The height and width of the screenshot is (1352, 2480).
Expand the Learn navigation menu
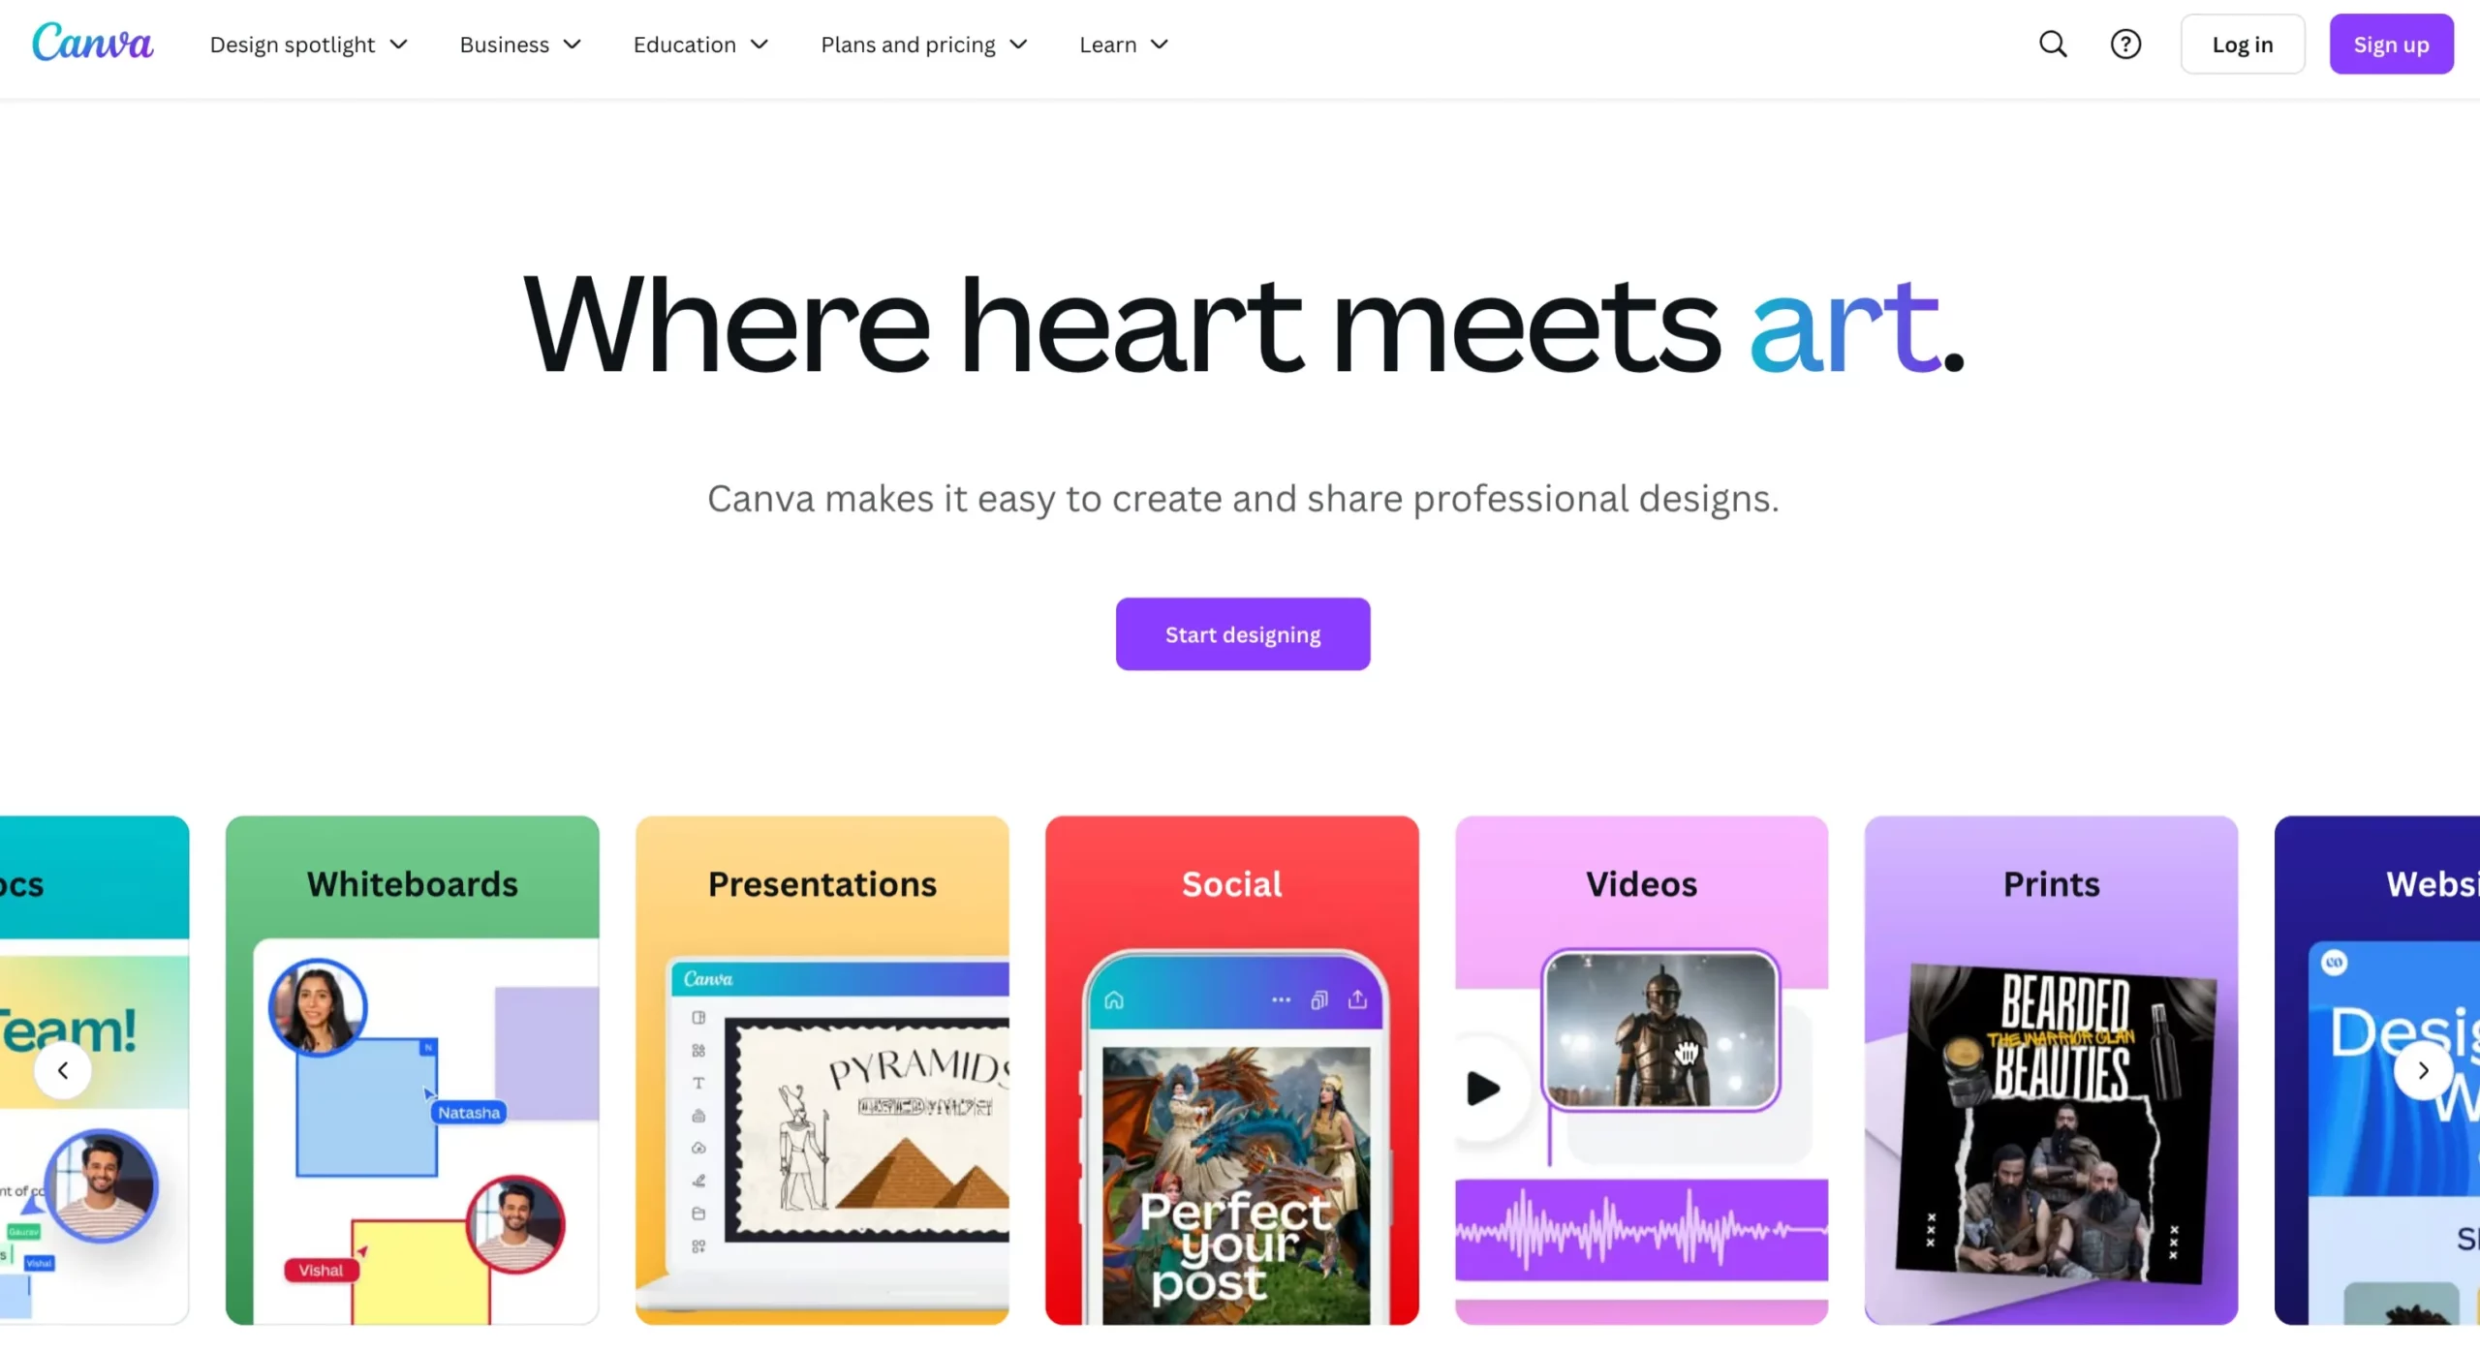[x=1123, y=44]
